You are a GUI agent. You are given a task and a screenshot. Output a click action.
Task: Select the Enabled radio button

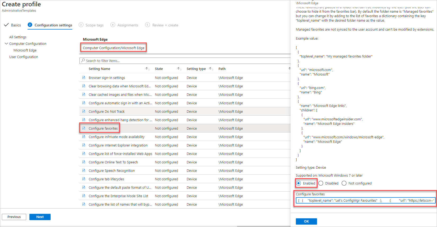(298, 183)
